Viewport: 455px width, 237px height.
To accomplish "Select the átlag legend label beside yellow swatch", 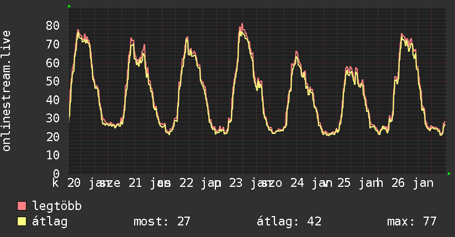I will coord(50,222).
